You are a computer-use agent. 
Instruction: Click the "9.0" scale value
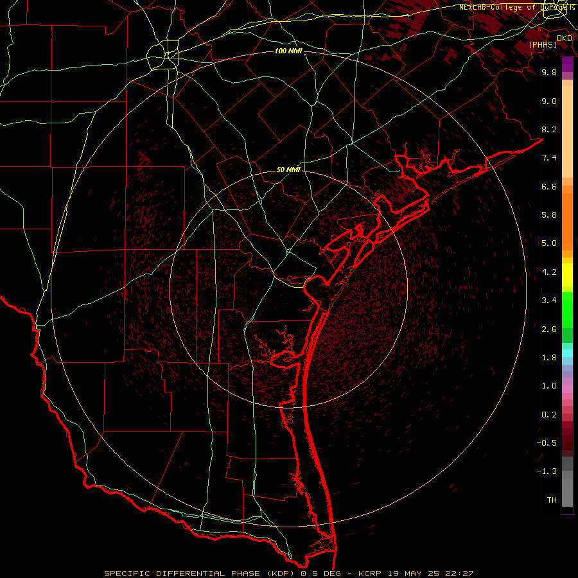click(x=549, y=101)
